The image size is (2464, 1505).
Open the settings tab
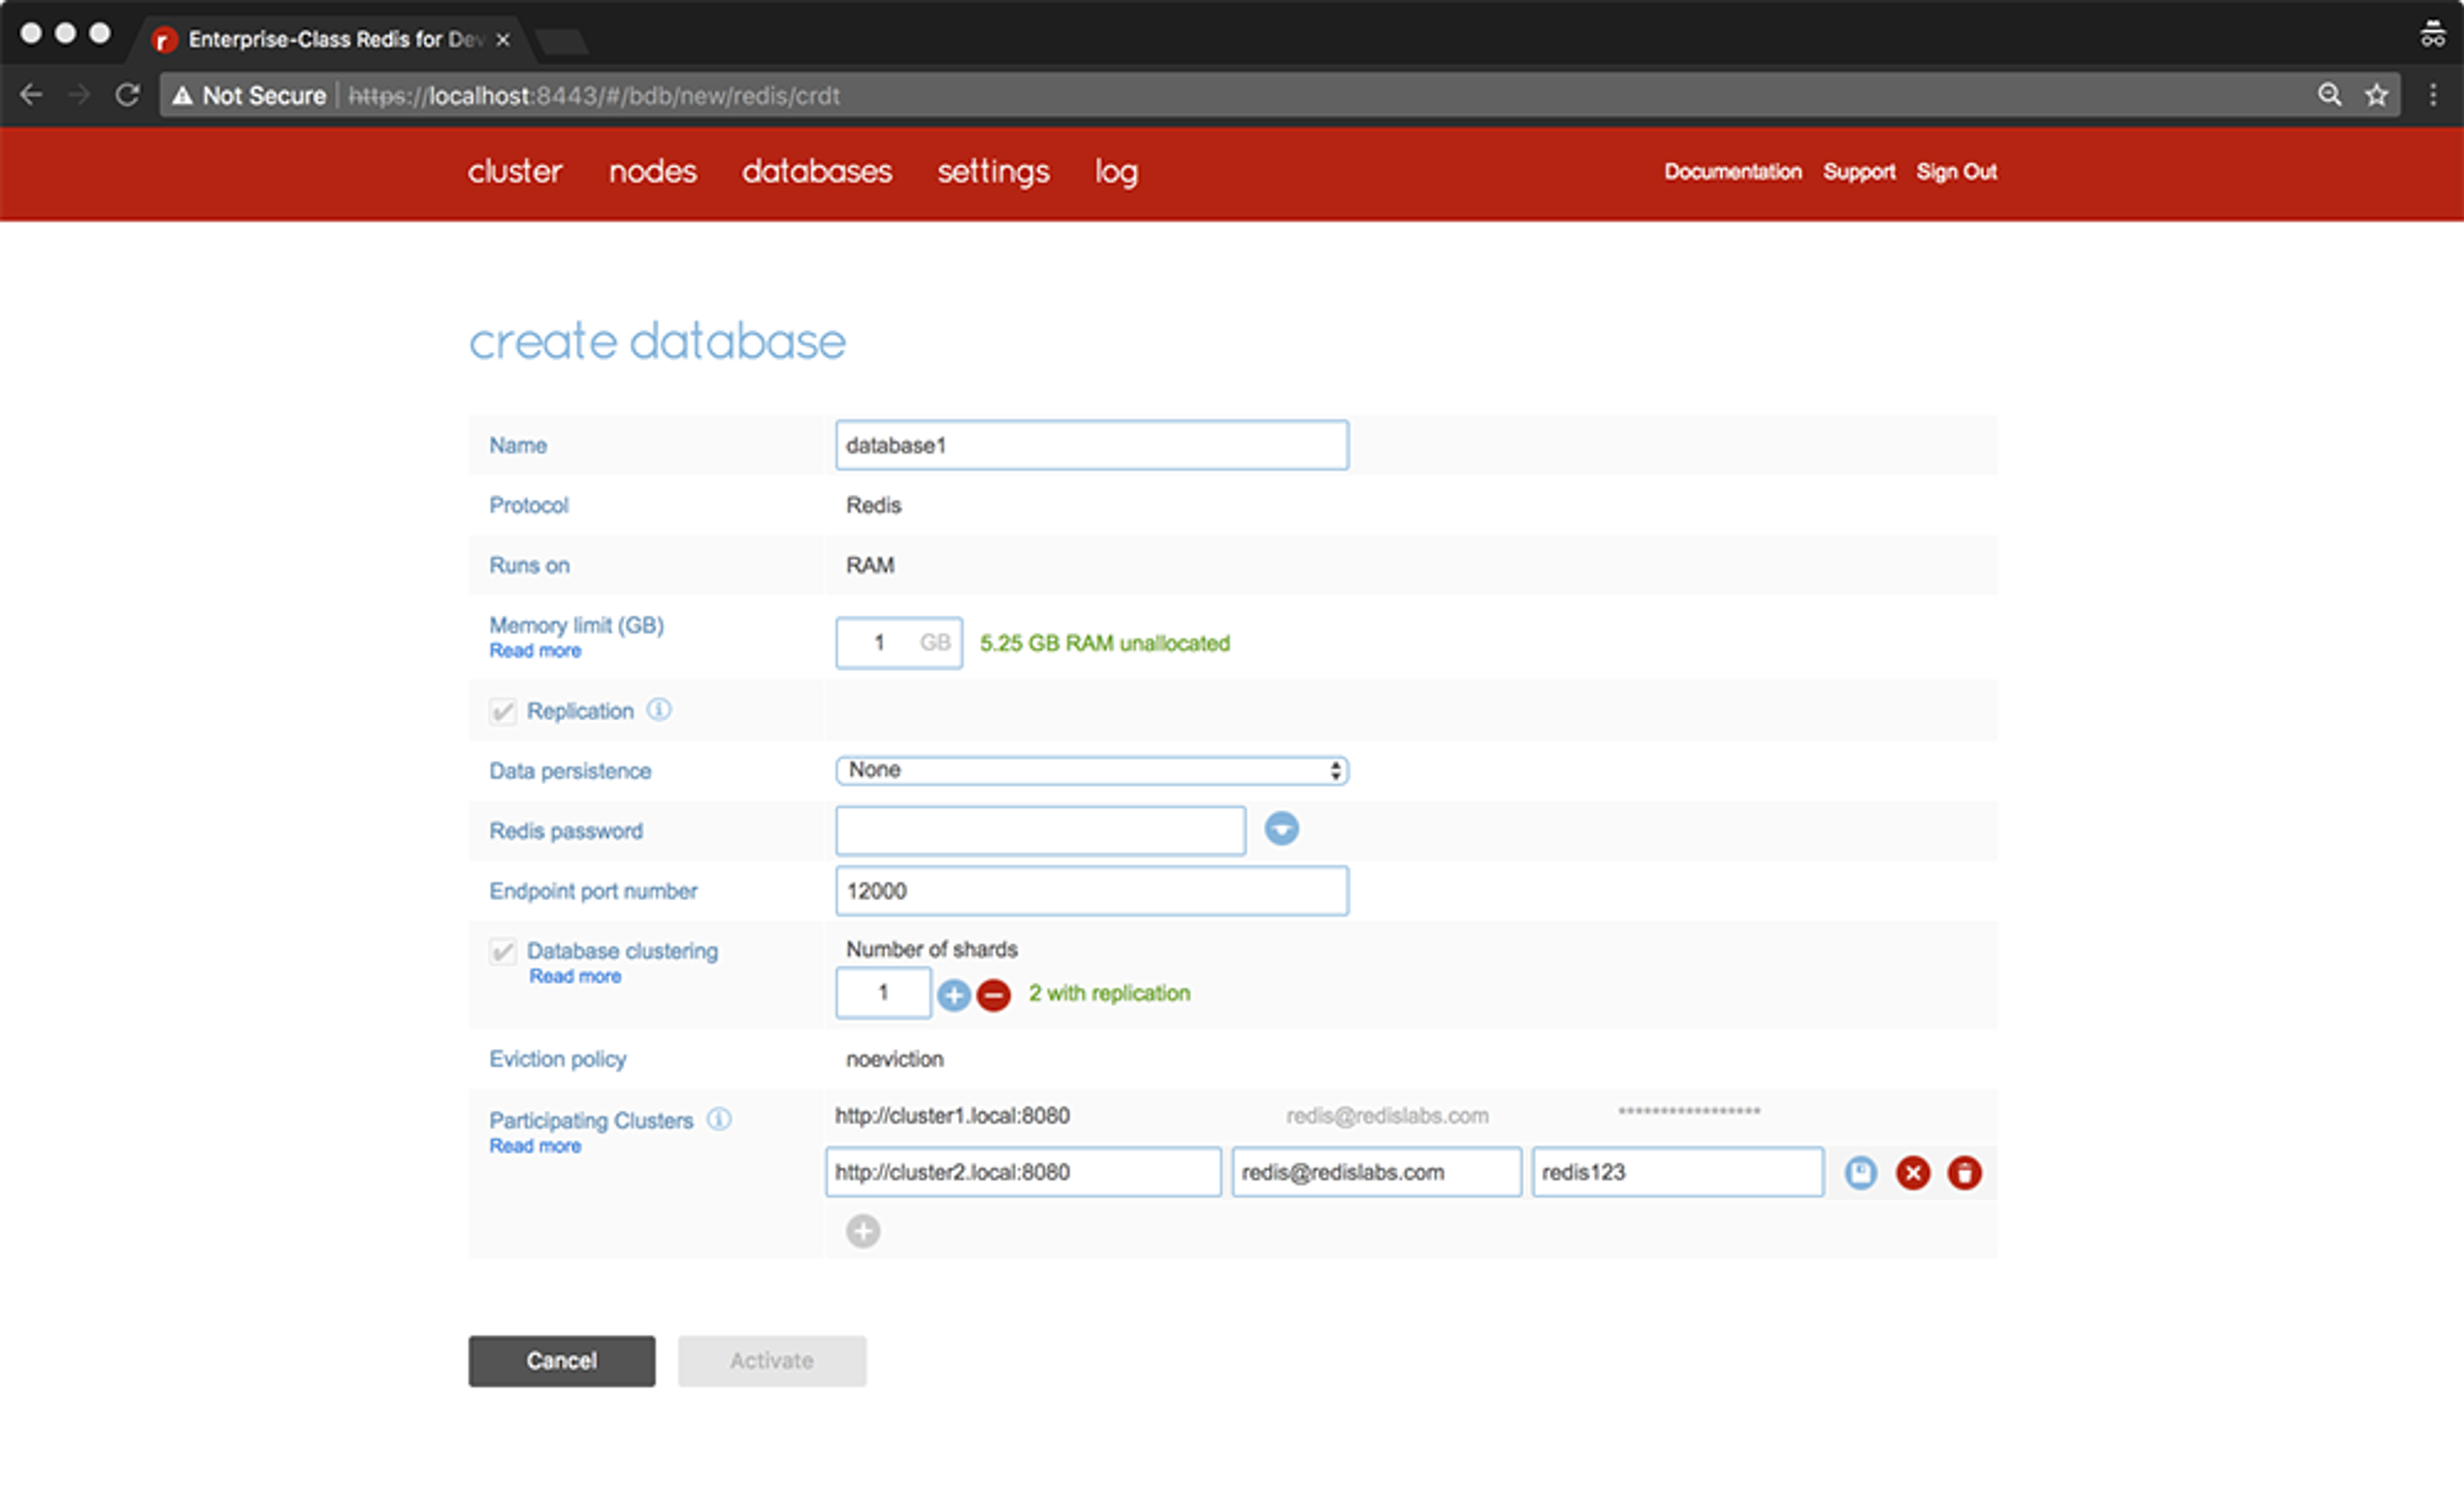pyautogui.click(x=993, y=171)
